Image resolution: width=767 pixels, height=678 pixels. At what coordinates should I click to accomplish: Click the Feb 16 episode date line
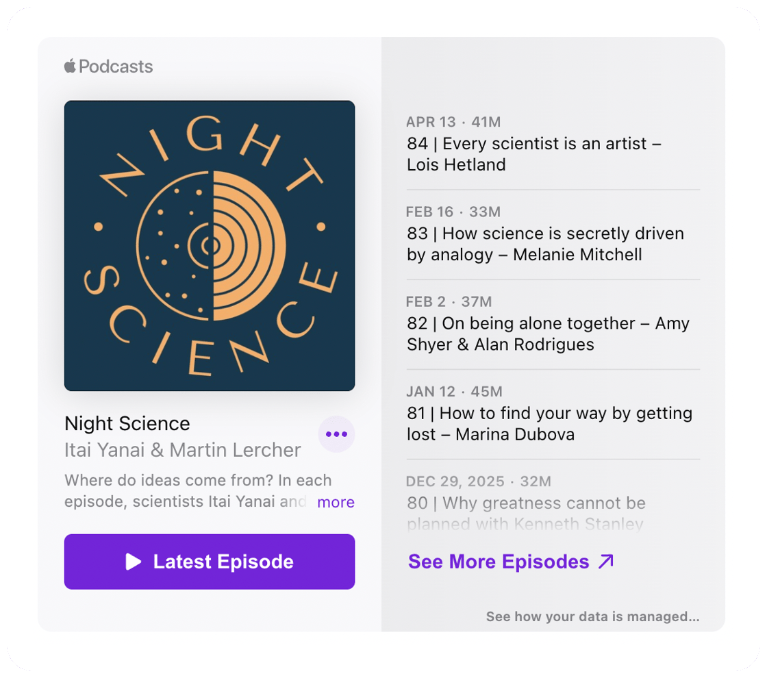click(x=453, y=212)
